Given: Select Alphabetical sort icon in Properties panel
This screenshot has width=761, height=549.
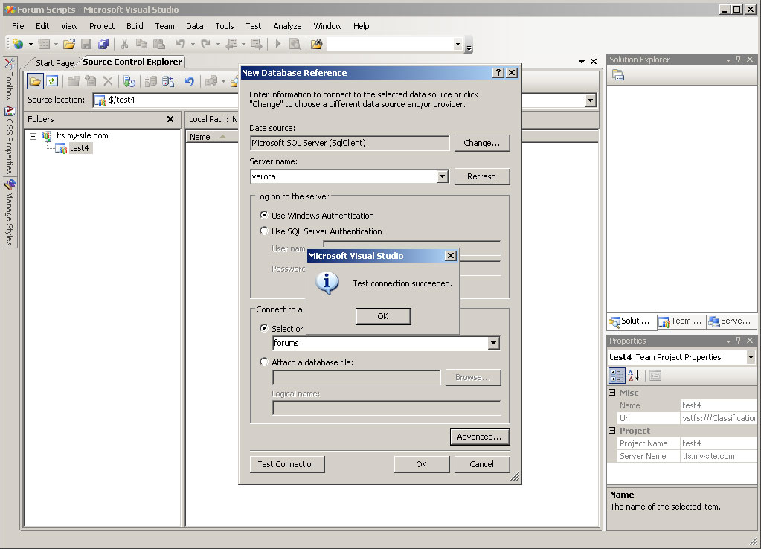Looking at the screenshot, I should (633, 375).
